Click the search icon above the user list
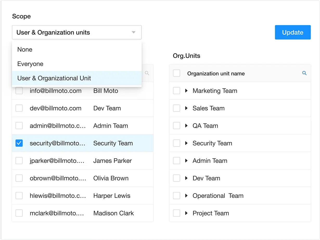The width and height of the screenshot is (320, 240). 147,73
